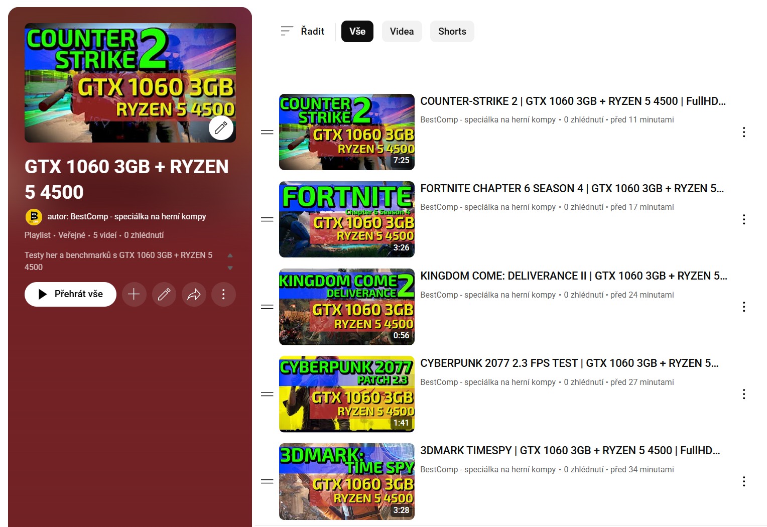Screen dimensions: 767x527
Task: Grab drag handle of 3DMark TimeSpy video
Action: (267, 481)
